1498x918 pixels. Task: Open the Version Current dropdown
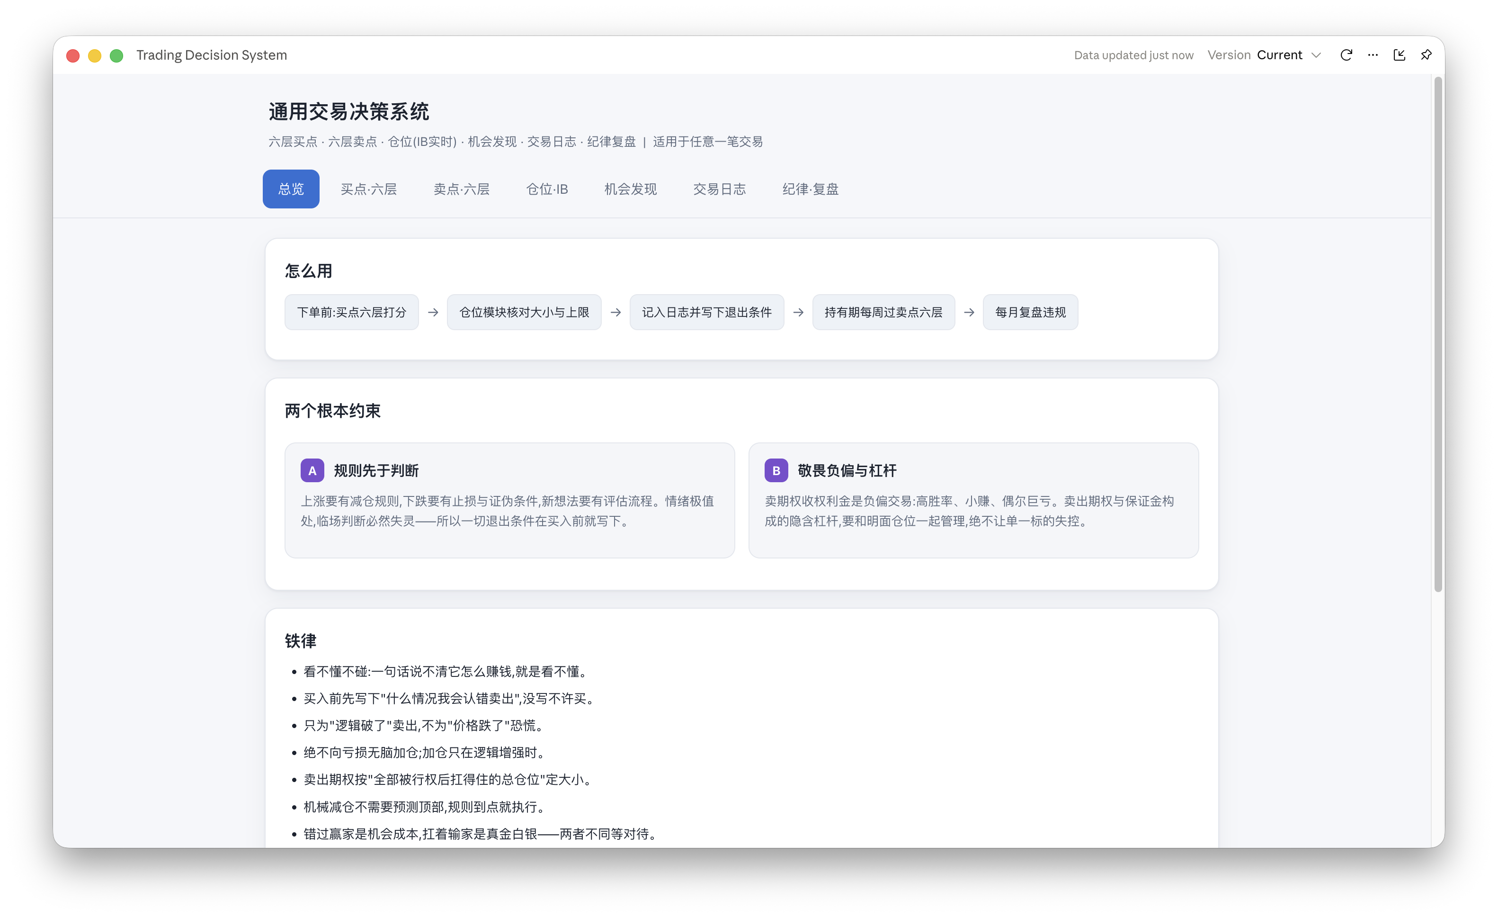click(1265, 55)
